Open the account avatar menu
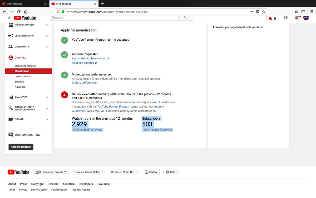The width and height of the screenshot is (316, 198). [306, 18]
